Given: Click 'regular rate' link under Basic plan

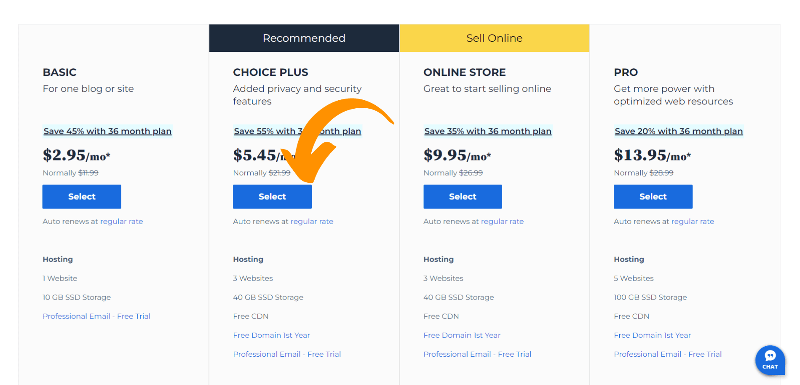Looking at the screenshot, I should [x=121, y=222].
